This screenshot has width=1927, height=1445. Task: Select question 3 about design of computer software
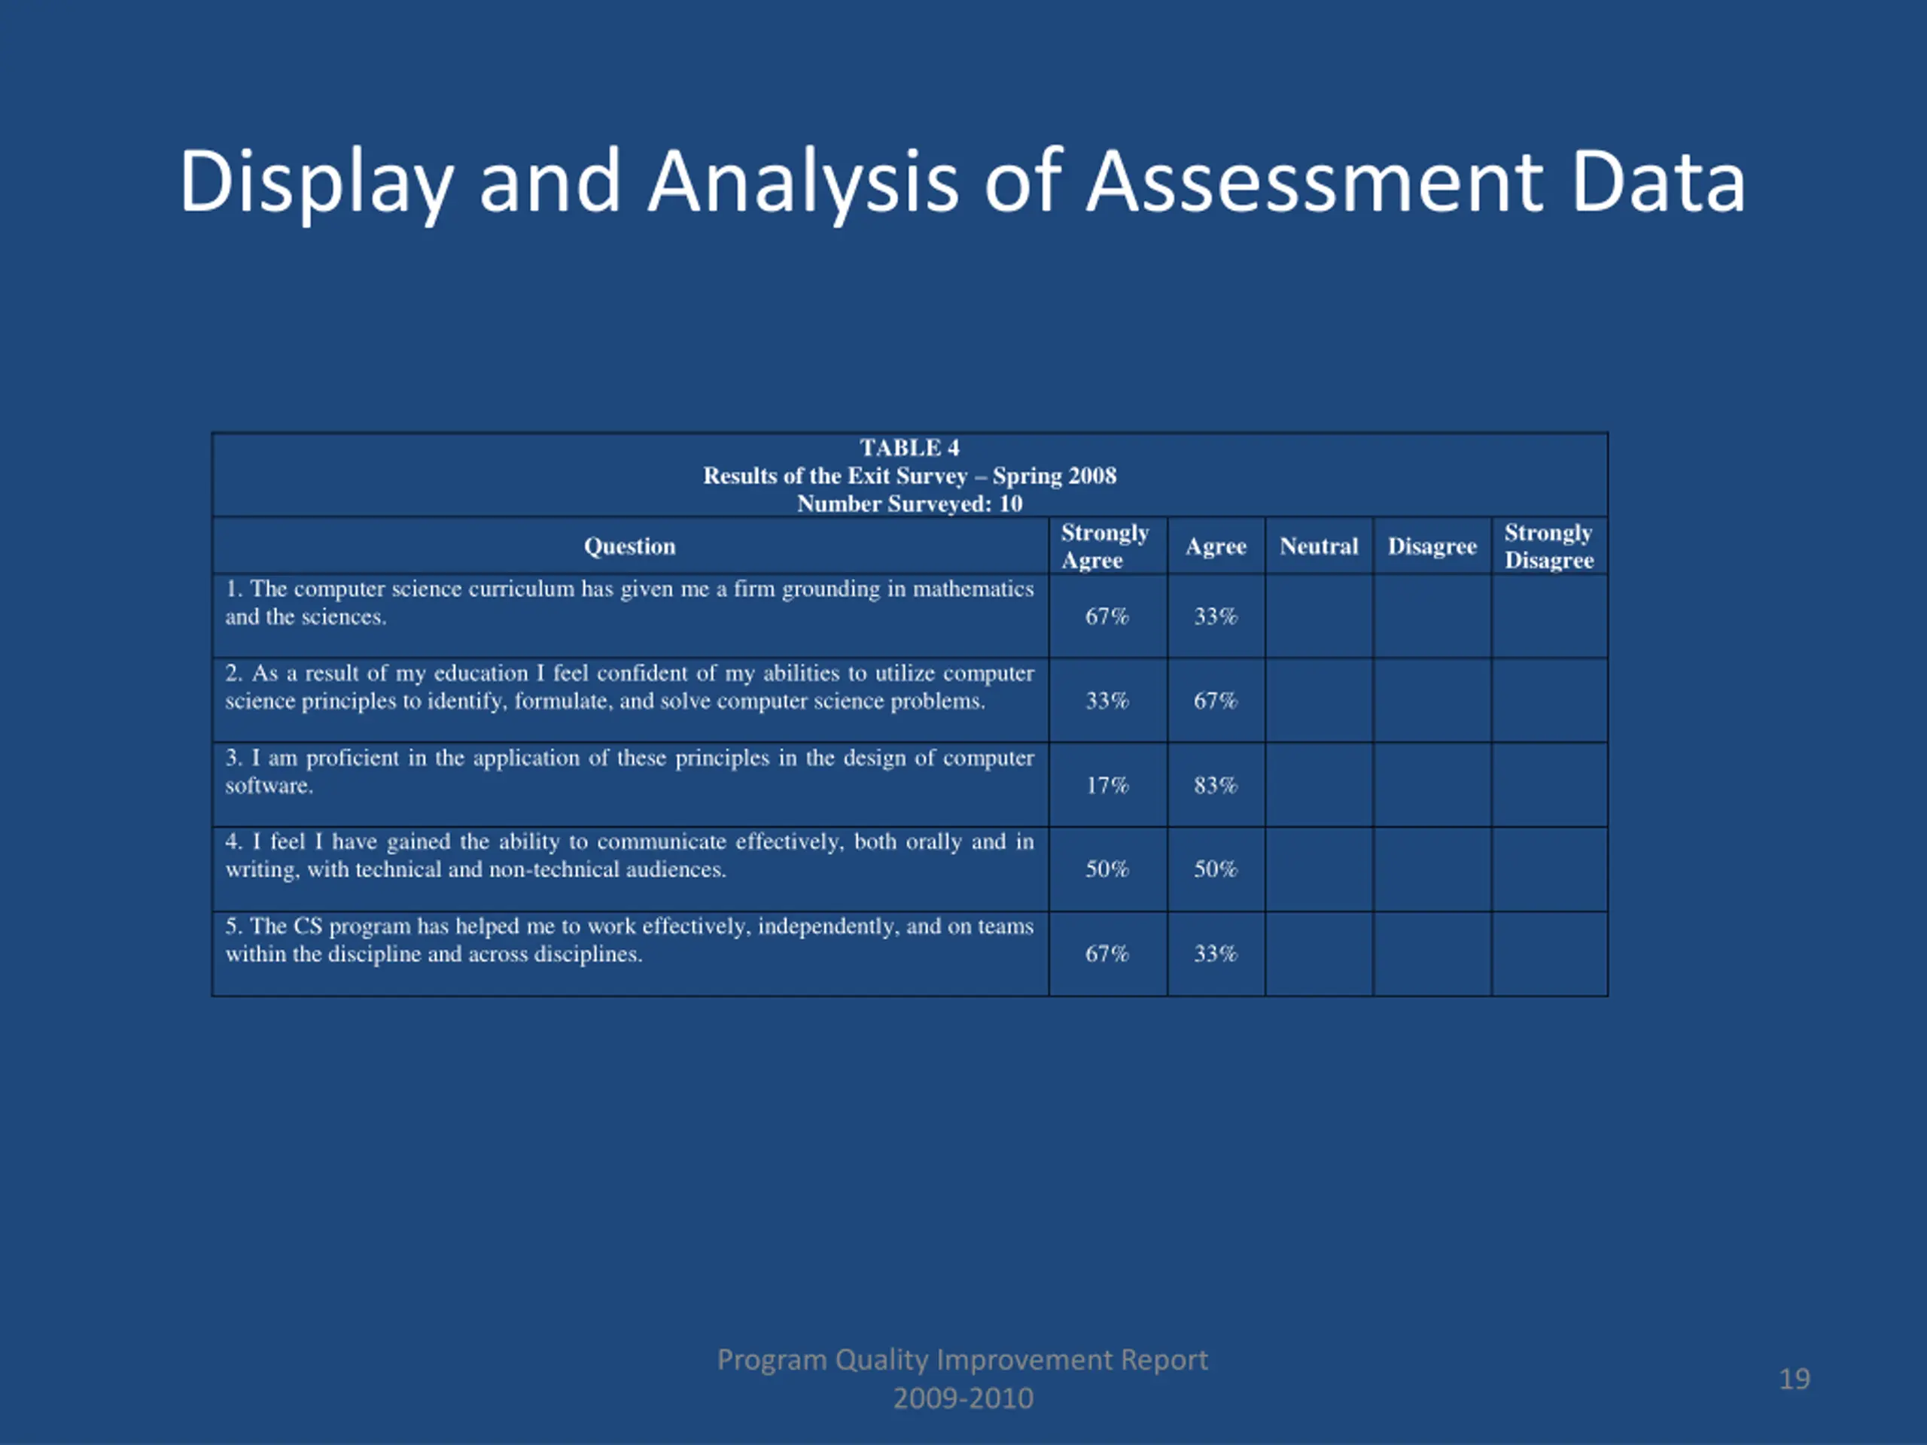pos(629,771)
